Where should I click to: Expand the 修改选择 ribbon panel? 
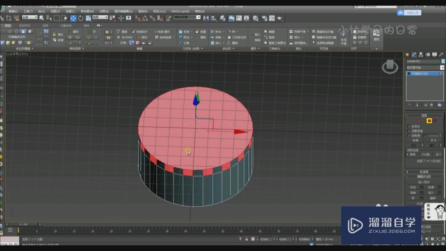pos(77,49)
